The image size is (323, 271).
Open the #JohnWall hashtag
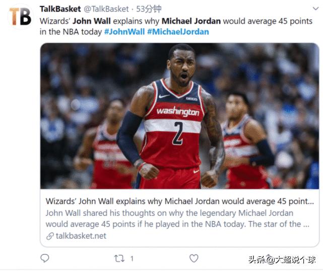click(x=124, y=32)
